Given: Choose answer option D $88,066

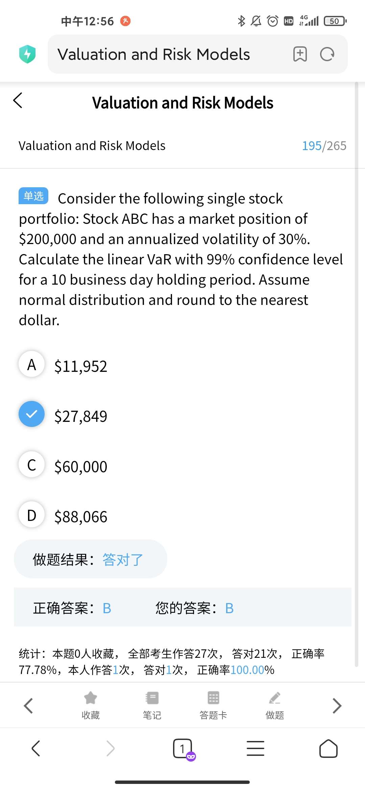Looking at the screenshot, I should tap(32, 515).
